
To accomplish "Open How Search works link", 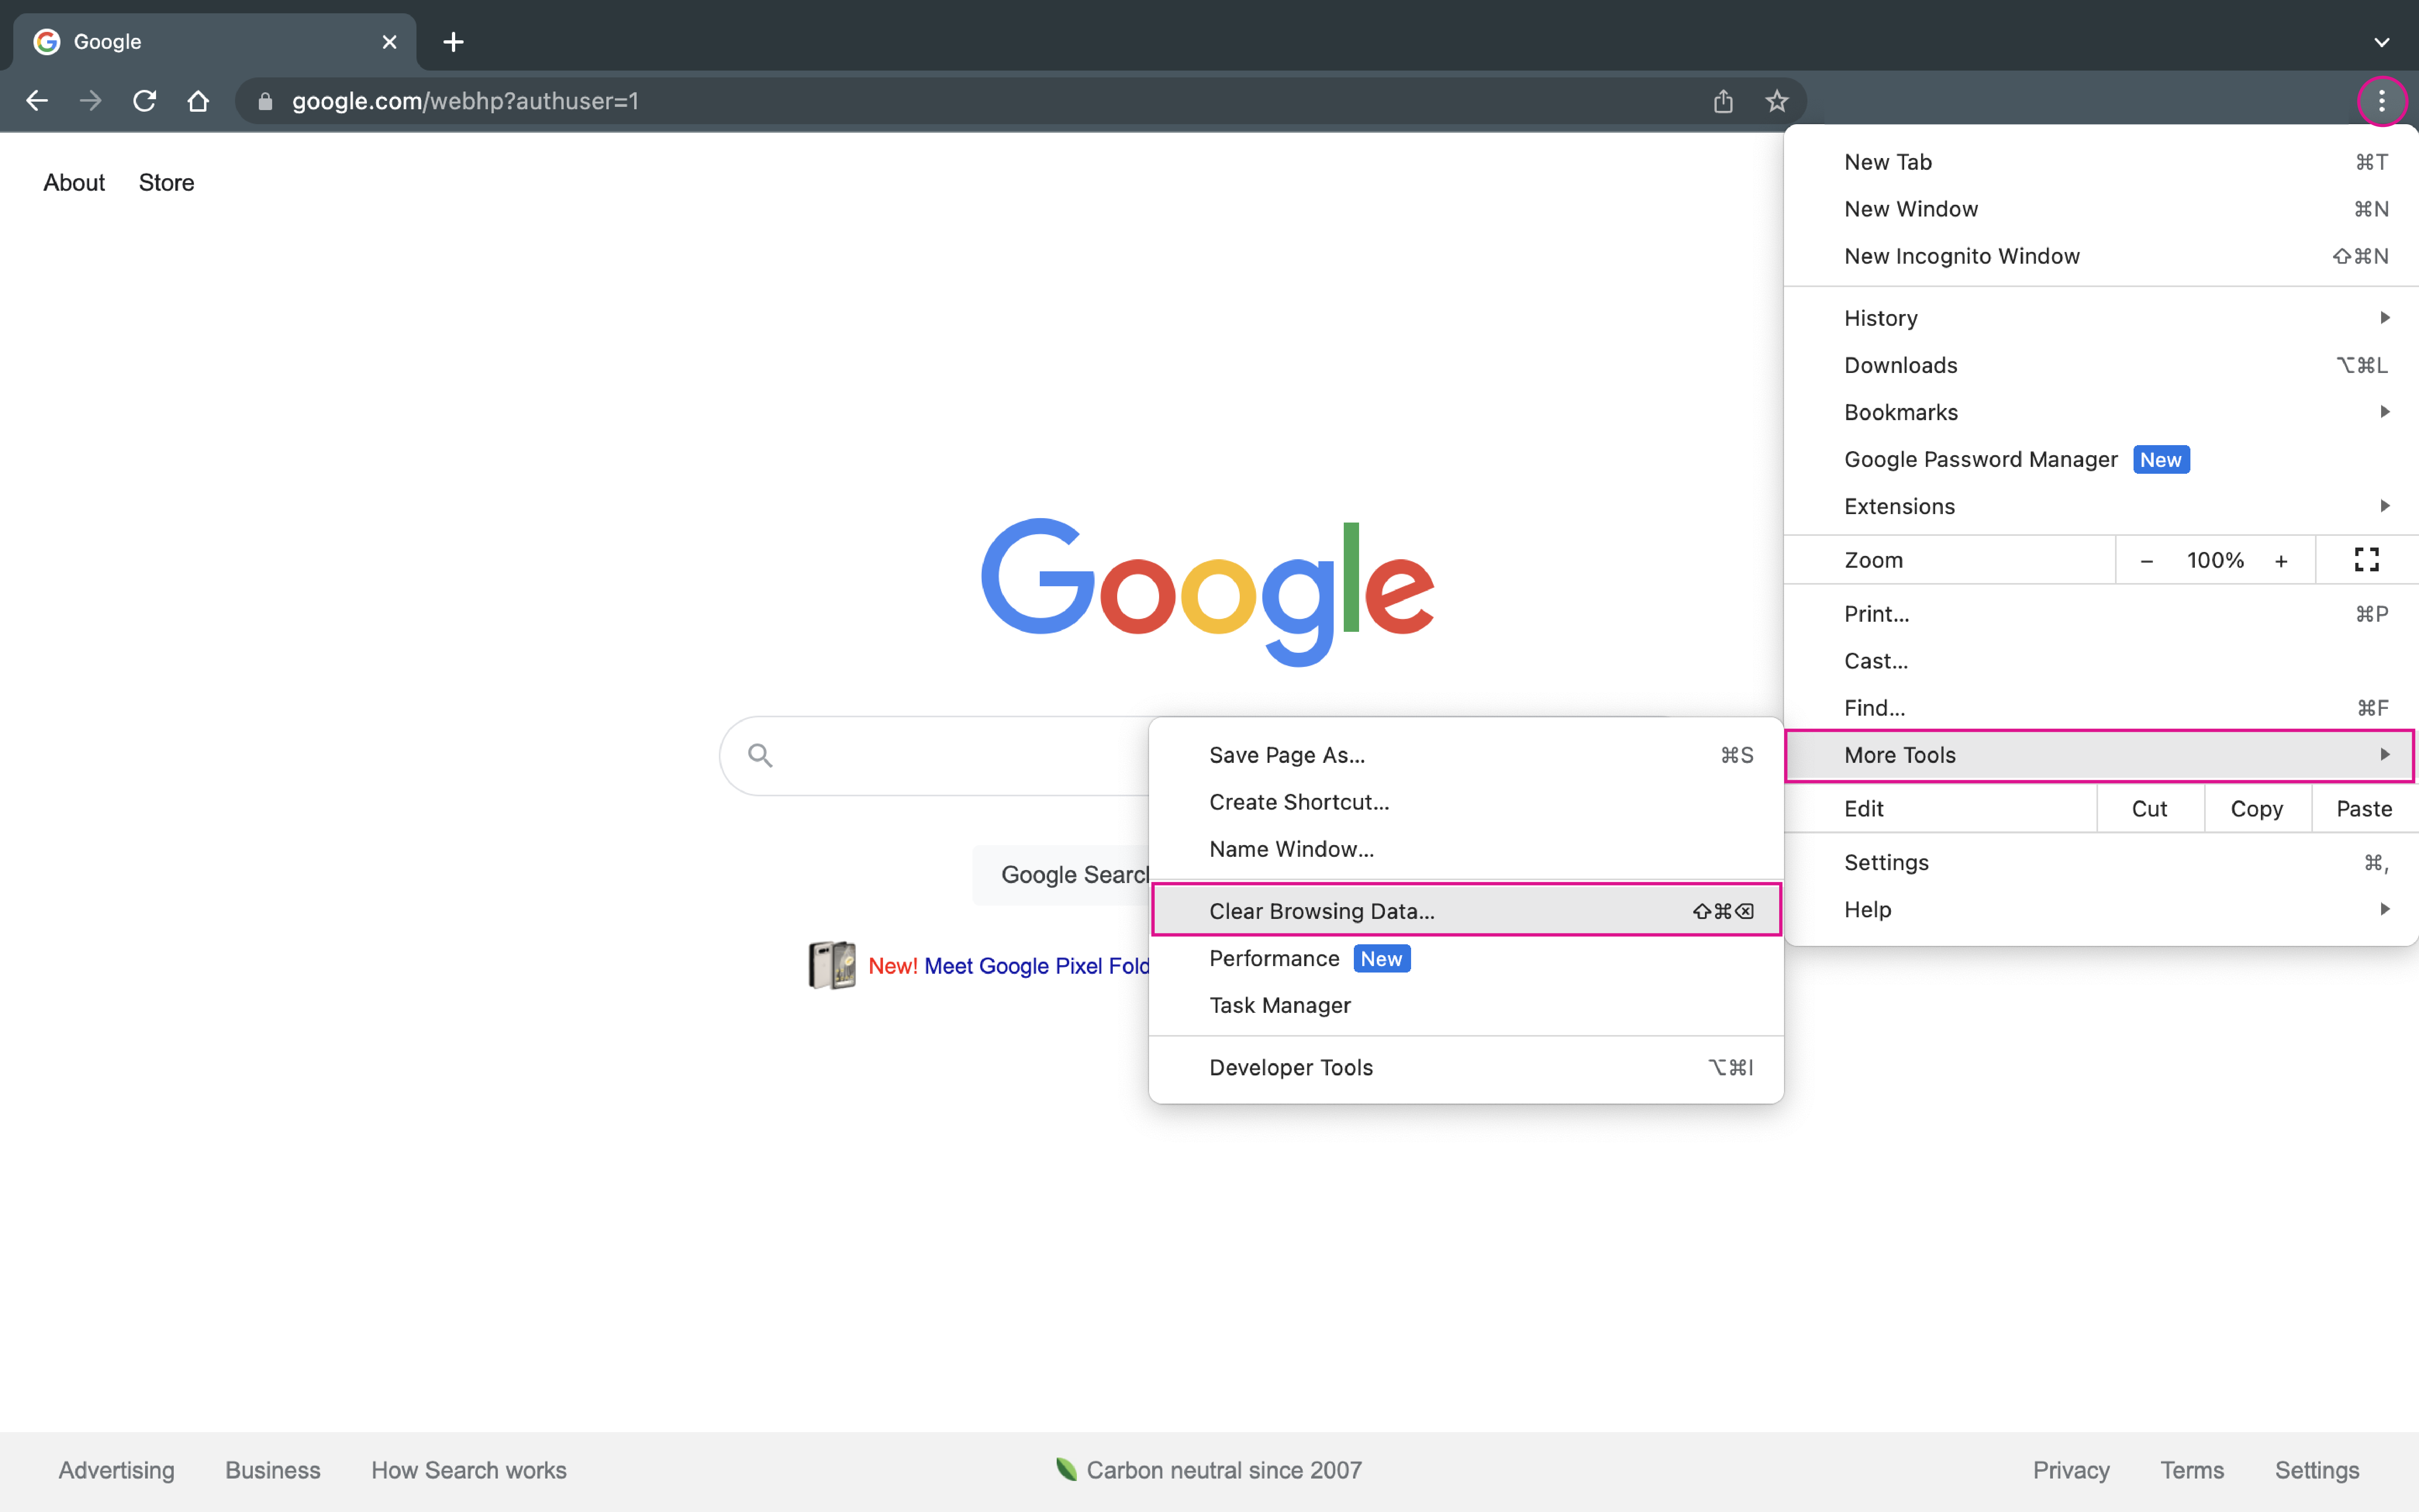I will (469, 1470).
